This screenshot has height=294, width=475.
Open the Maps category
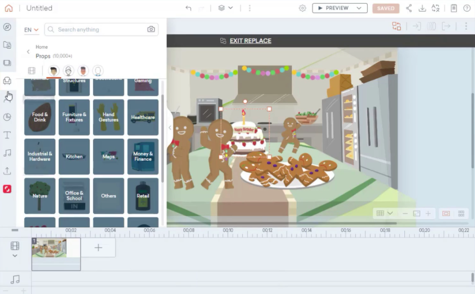click(x=109, y=156)
